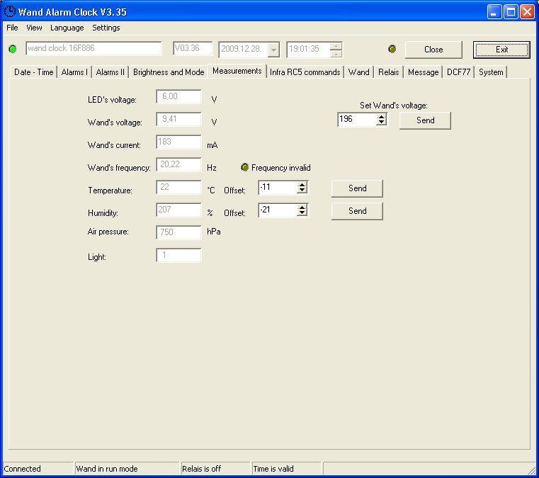Click the clock icon in the title bar
Image resolution: width=539 pixels, height=478 pixels.
[x=10, y=11]
